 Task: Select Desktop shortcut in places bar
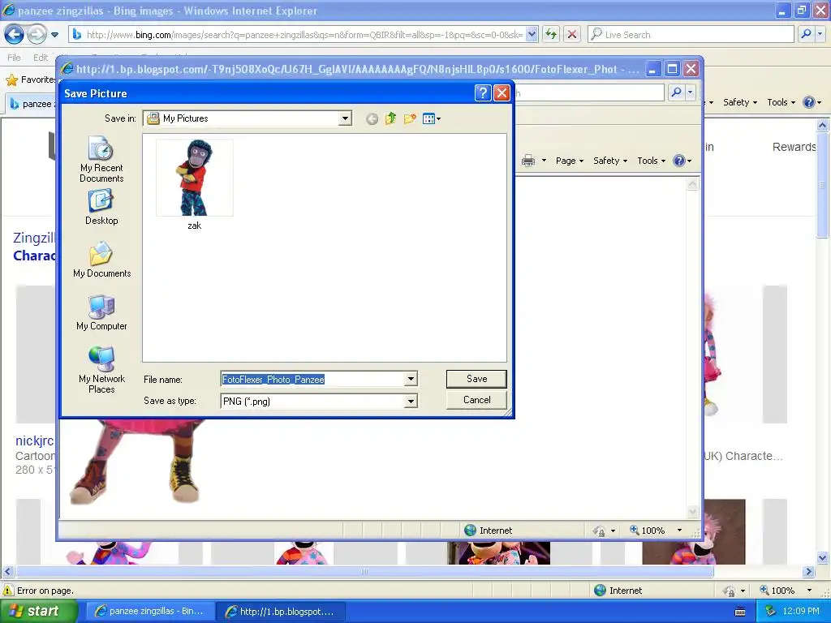point(101,208)
